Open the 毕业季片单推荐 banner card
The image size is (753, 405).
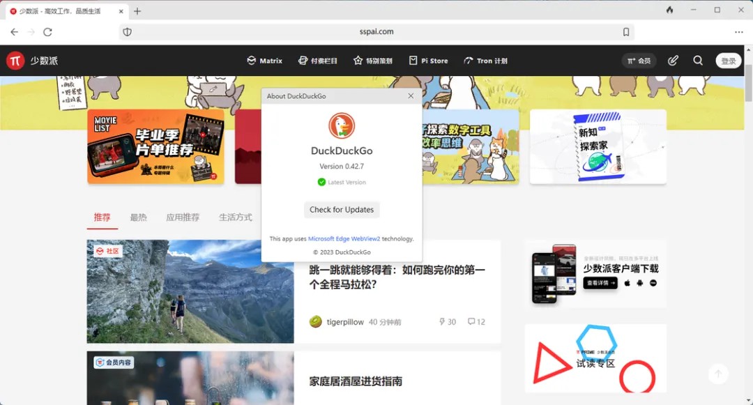click(x=155, y=146)
